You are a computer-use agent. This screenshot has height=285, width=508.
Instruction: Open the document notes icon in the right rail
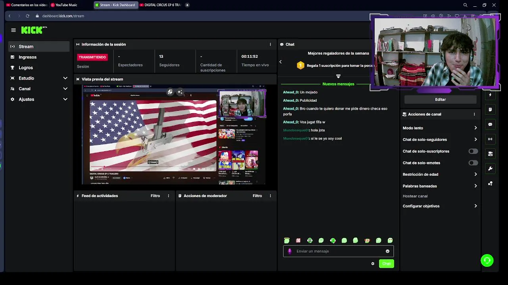[490, 110]
